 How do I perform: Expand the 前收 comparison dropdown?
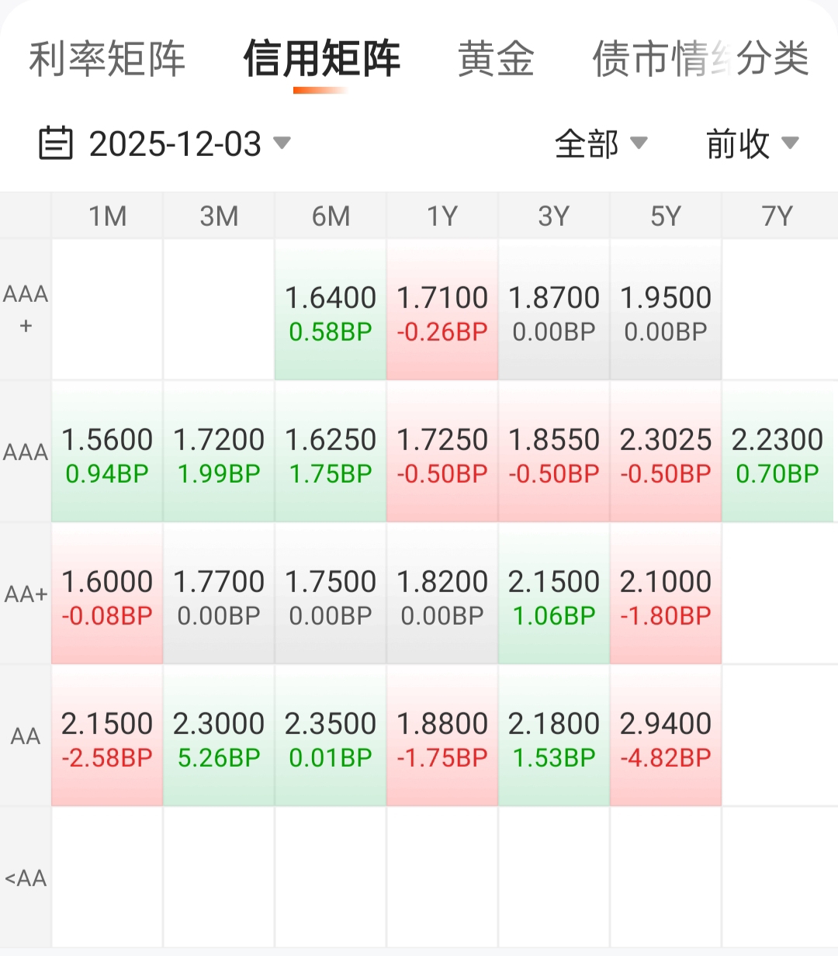pyautogui.click(x=751, y=144)
